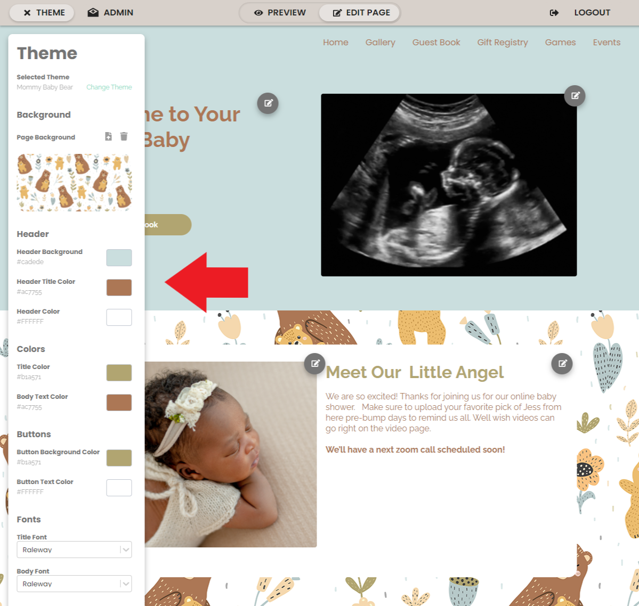This screenshot has width=639, height=606.
Task: Click the bear pattern background thumbnail
Action: pos(74,183)
